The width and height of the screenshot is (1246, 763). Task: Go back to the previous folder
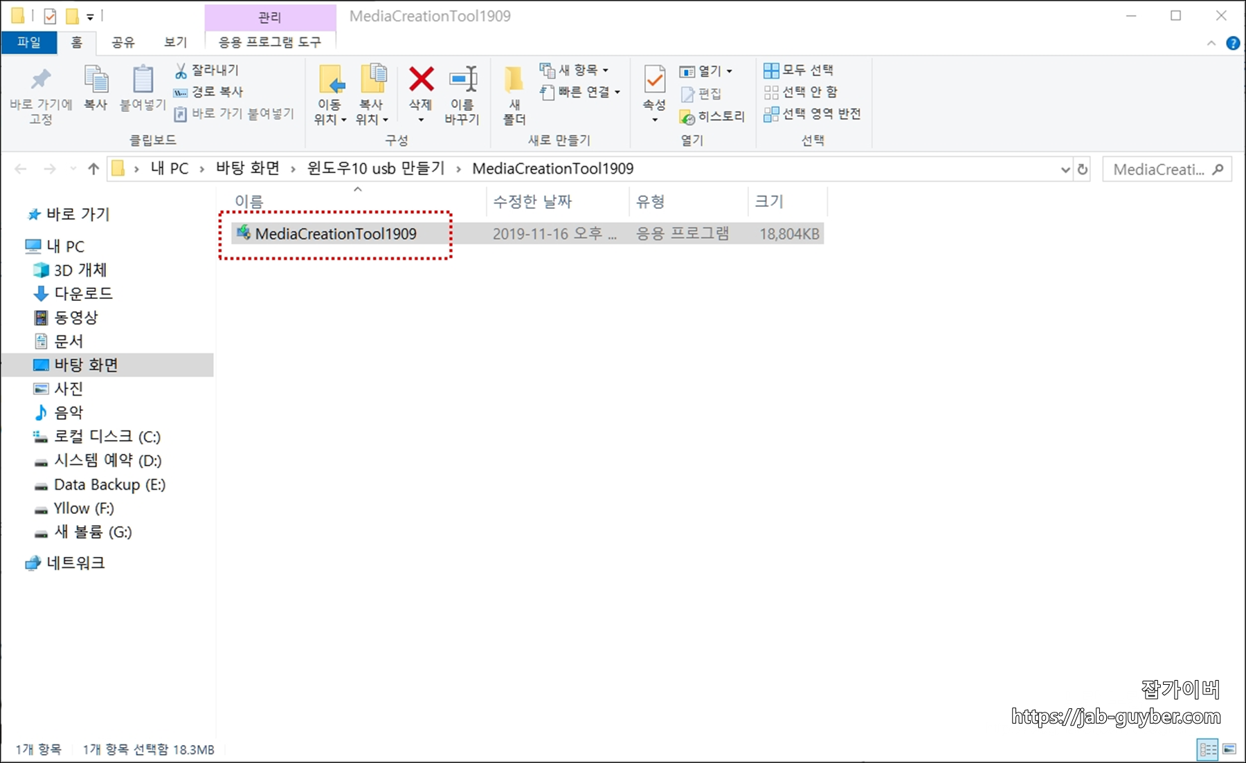[21, 169]
